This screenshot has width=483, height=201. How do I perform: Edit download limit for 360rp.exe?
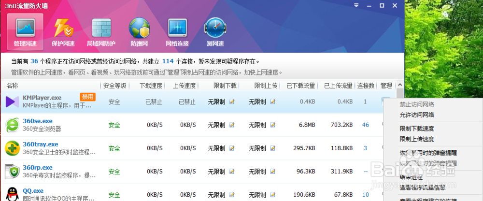point(232,172)
